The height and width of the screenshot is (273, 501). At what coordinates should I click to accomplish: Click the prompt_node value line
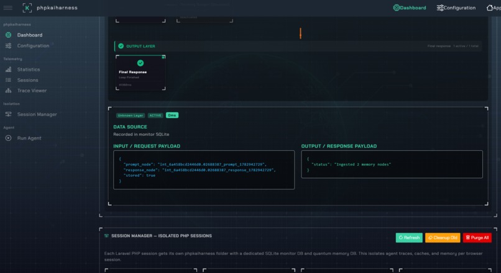tap(195, 164)
